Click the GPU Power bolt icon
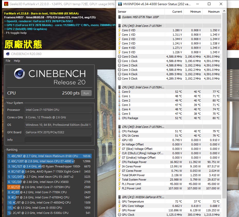This screenshot has width=239, height=217. tap(119, 210)
